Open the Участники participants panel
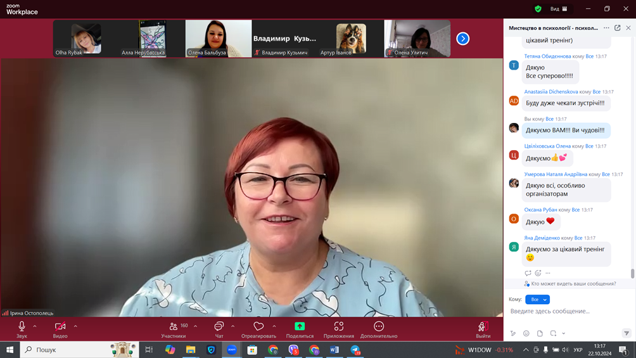 [174, 329]
